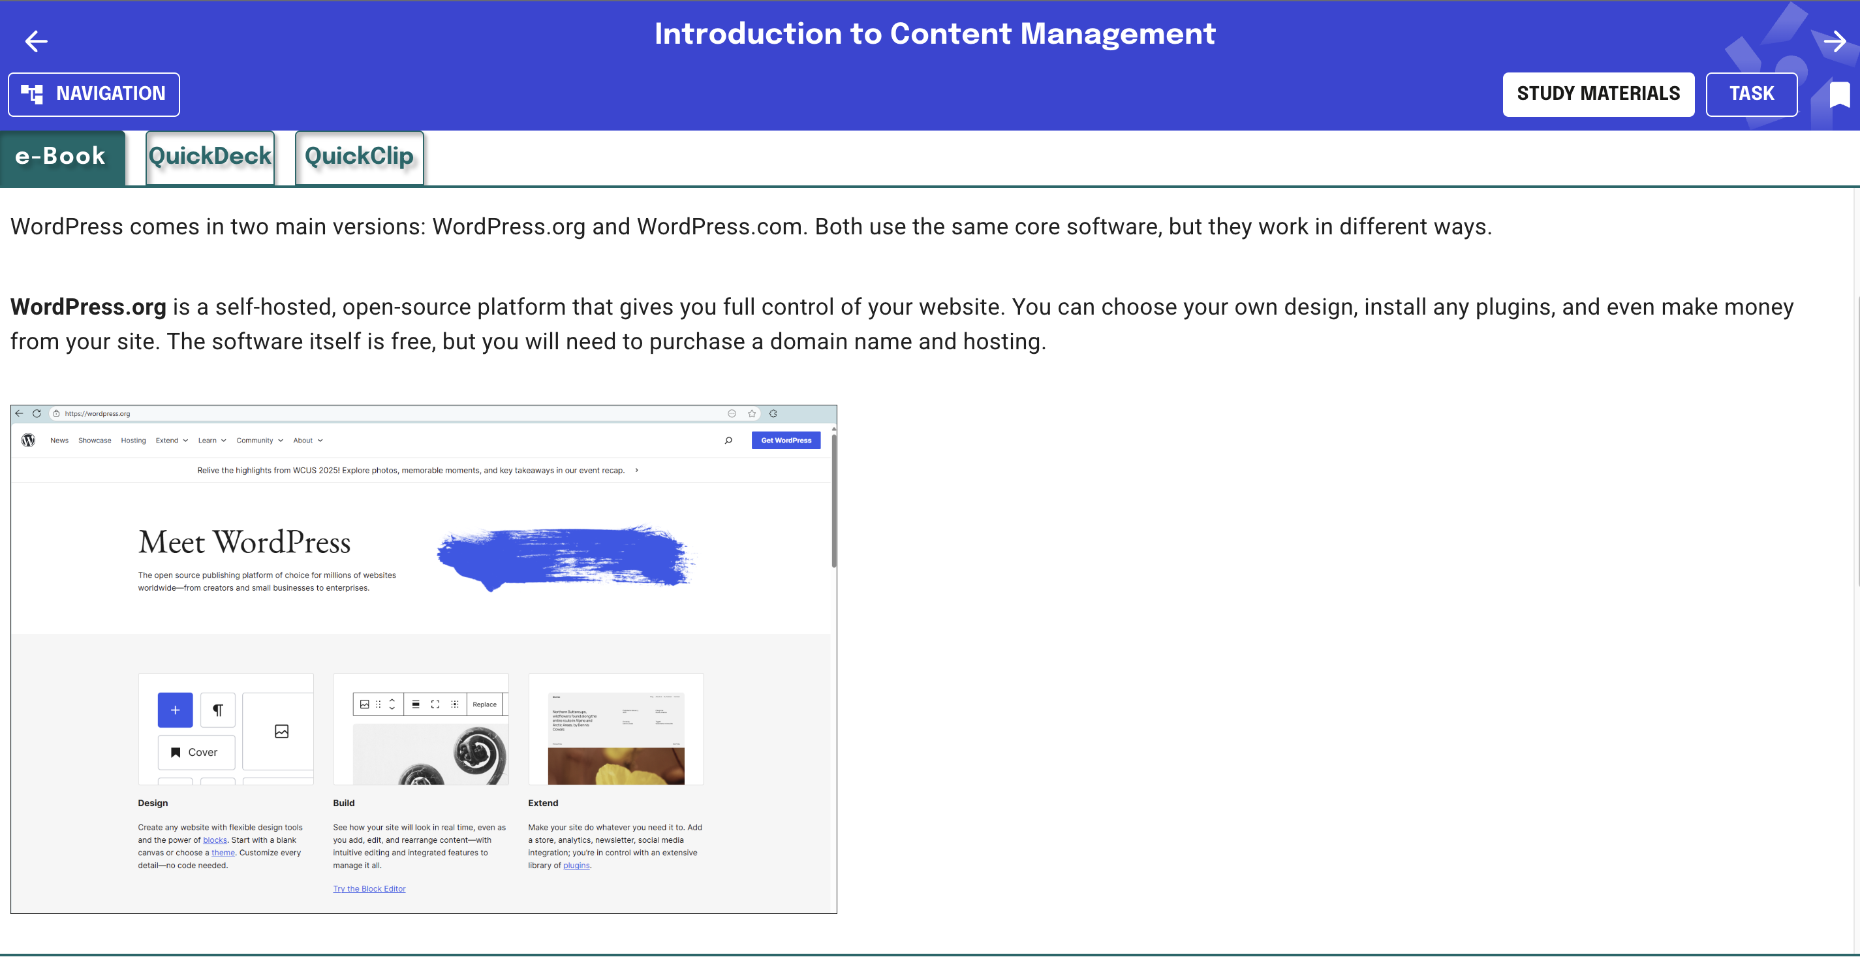Click the Hosting menu item in WordPress.org

click(134, 440)
